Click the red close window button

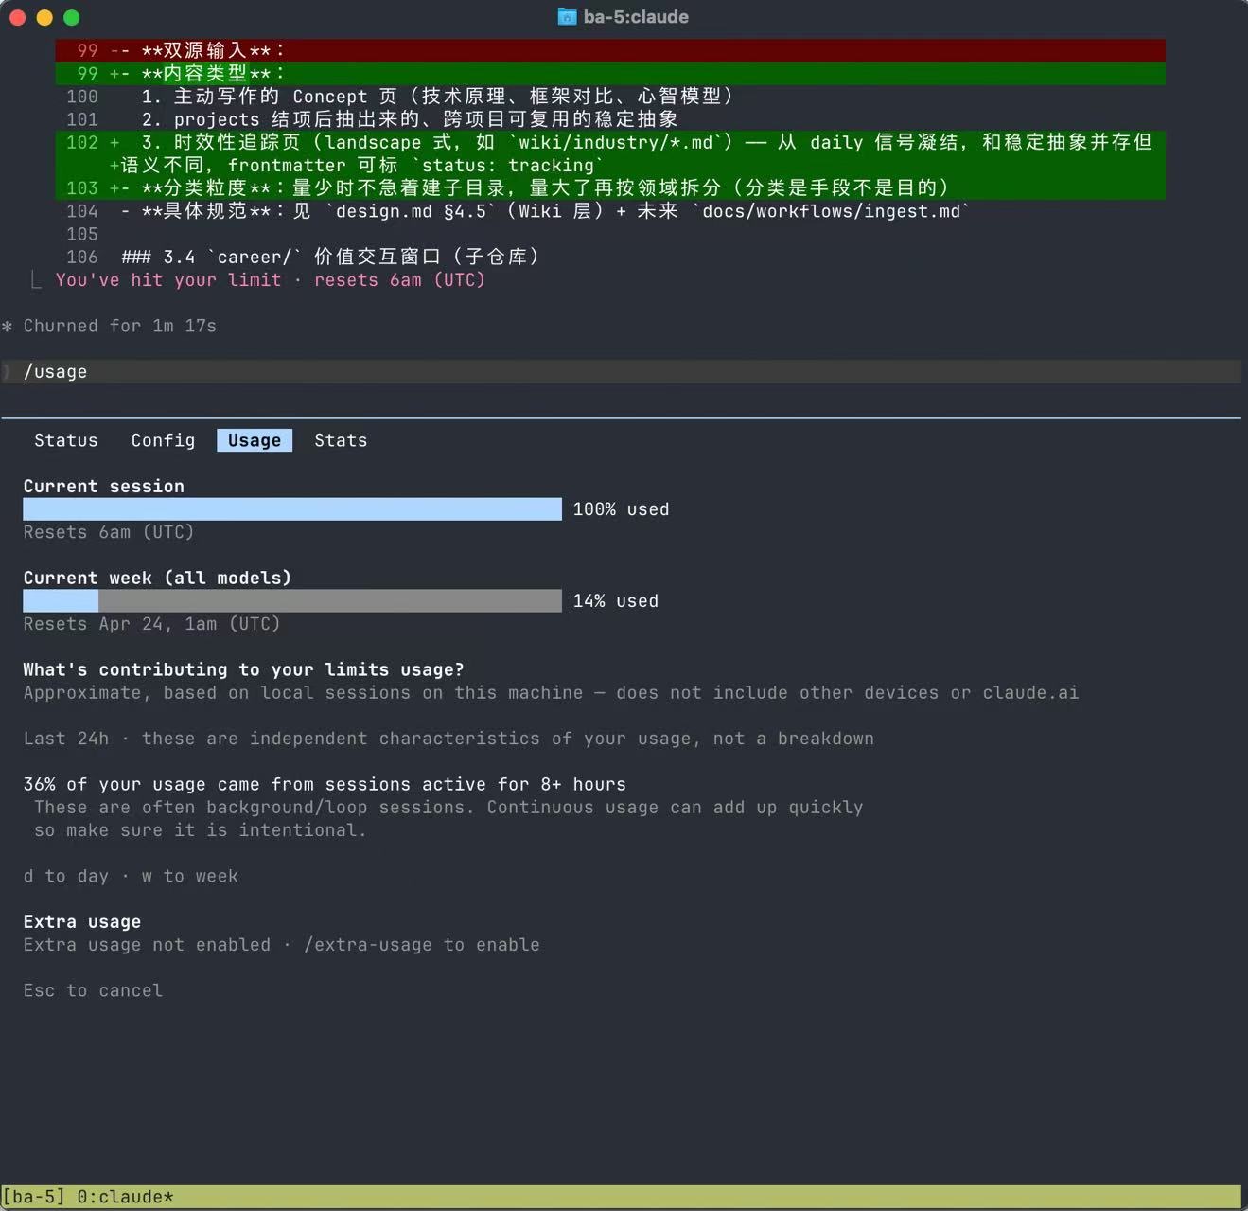[x=17, y=17]
